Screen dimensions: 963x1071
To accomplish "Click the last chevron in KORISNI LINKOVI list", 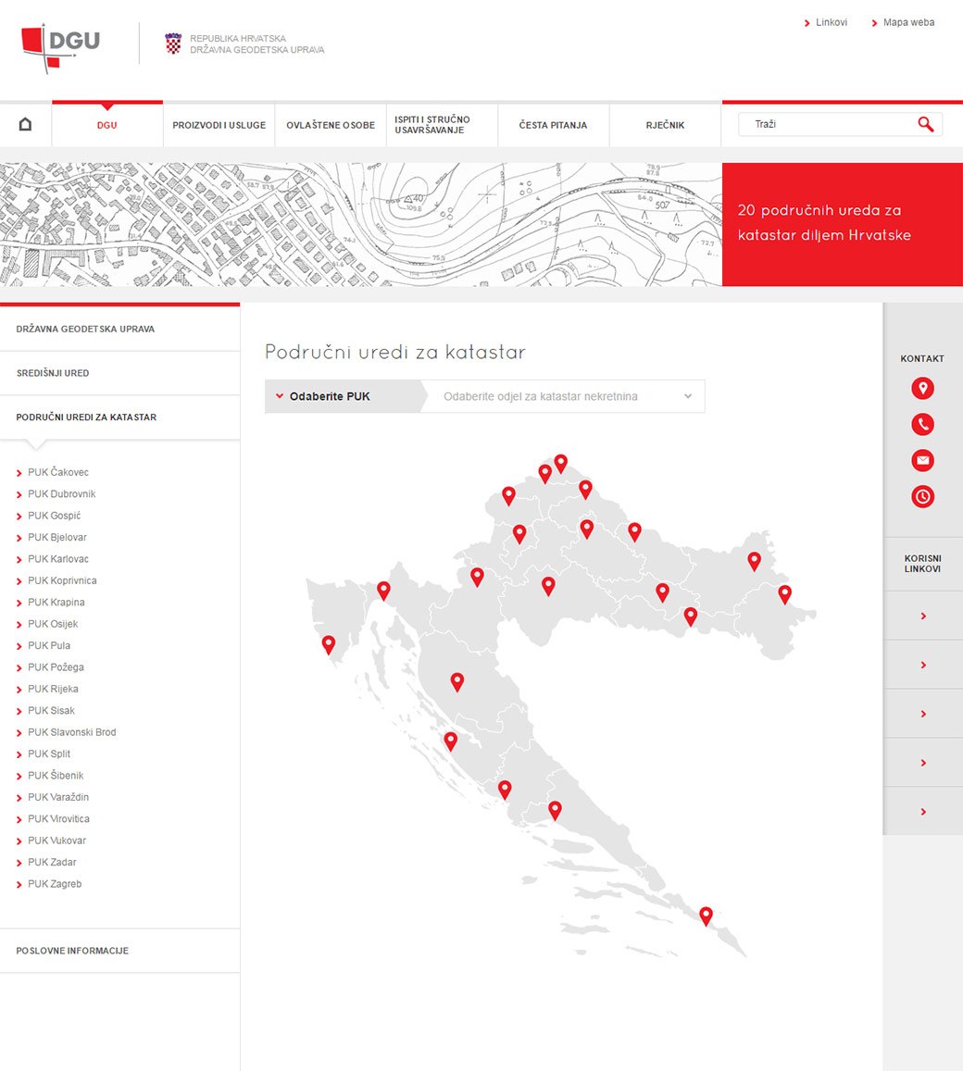I will coord(922,810).
